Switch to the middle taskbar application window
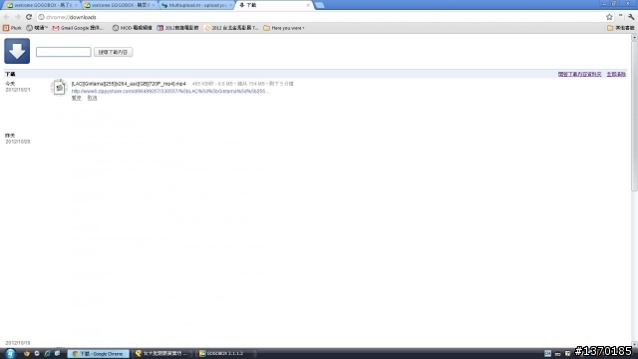This screenshot has width=638, height=359. 162,354
